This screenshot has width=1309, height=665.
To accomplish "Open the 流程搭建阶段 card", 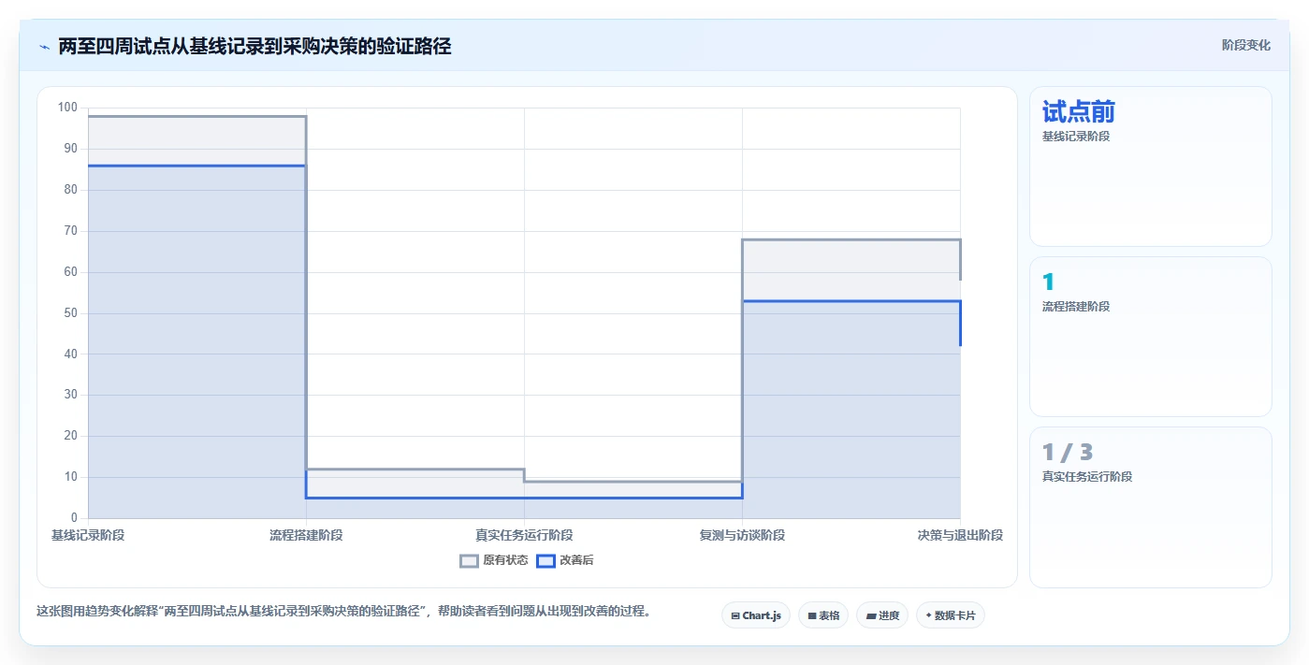I will tap(1151, 337).
